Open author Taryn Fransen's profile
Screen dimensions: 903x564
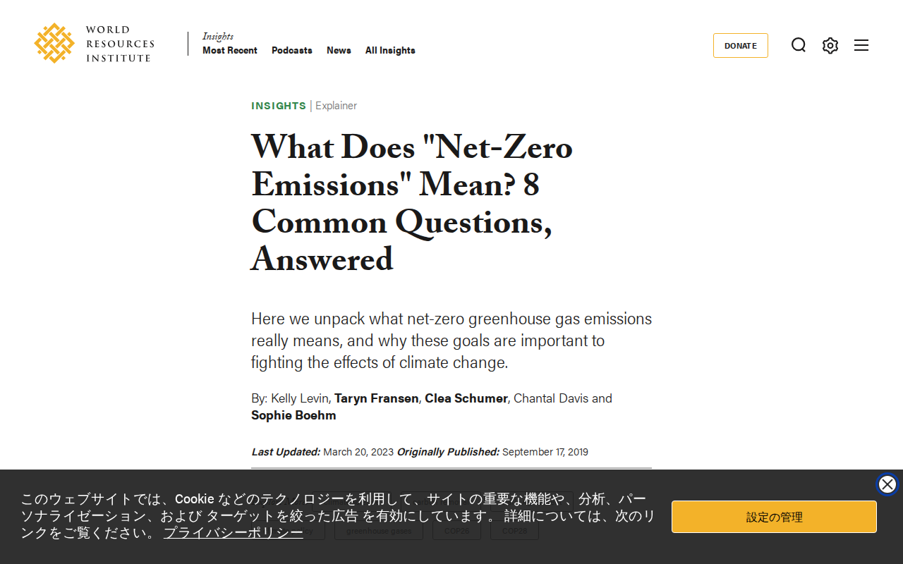point(377,398)
